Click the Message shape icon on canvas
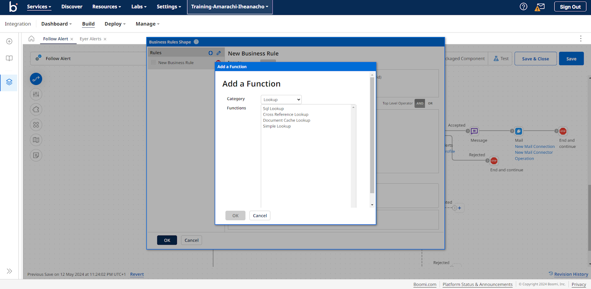Image resolution: width=591 pixels, height=289 pixels. pyautogui.click(x=474, y=131)
